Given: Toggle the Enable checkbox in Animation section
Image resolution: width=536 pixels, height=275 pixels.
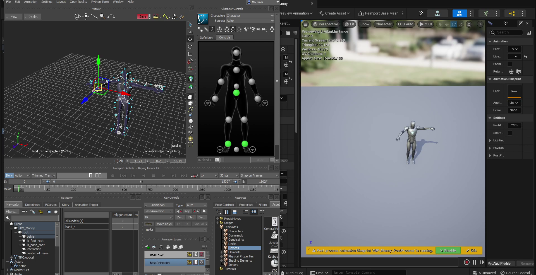Looking at the screenshot, I should (x=510, y=64).
